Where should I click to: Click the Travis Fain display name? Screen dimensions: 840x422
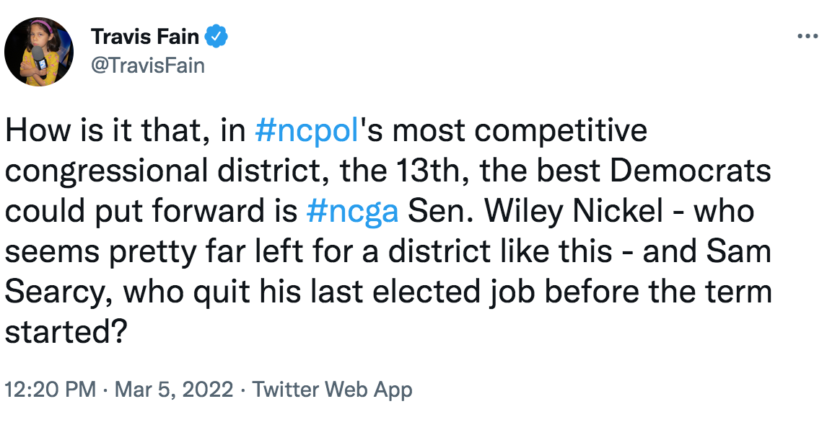coord(144,37)
